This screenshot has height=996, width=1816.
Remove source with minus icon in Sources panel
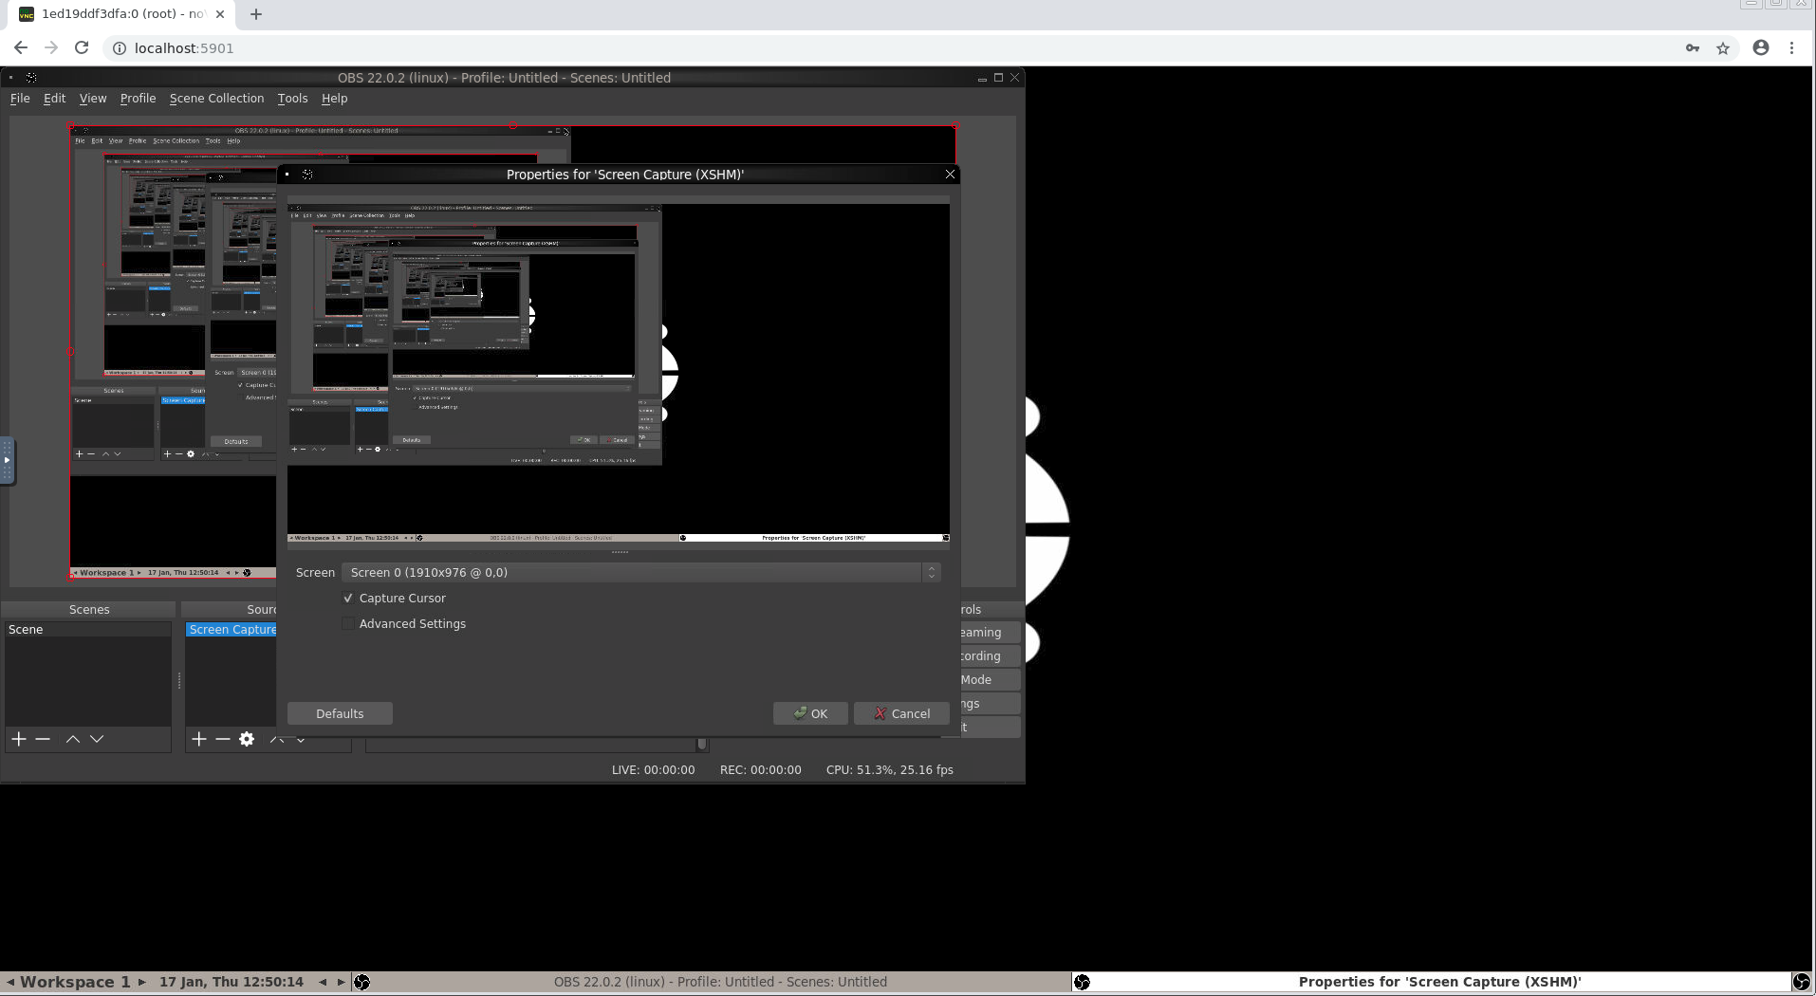[x=223, y=739]
